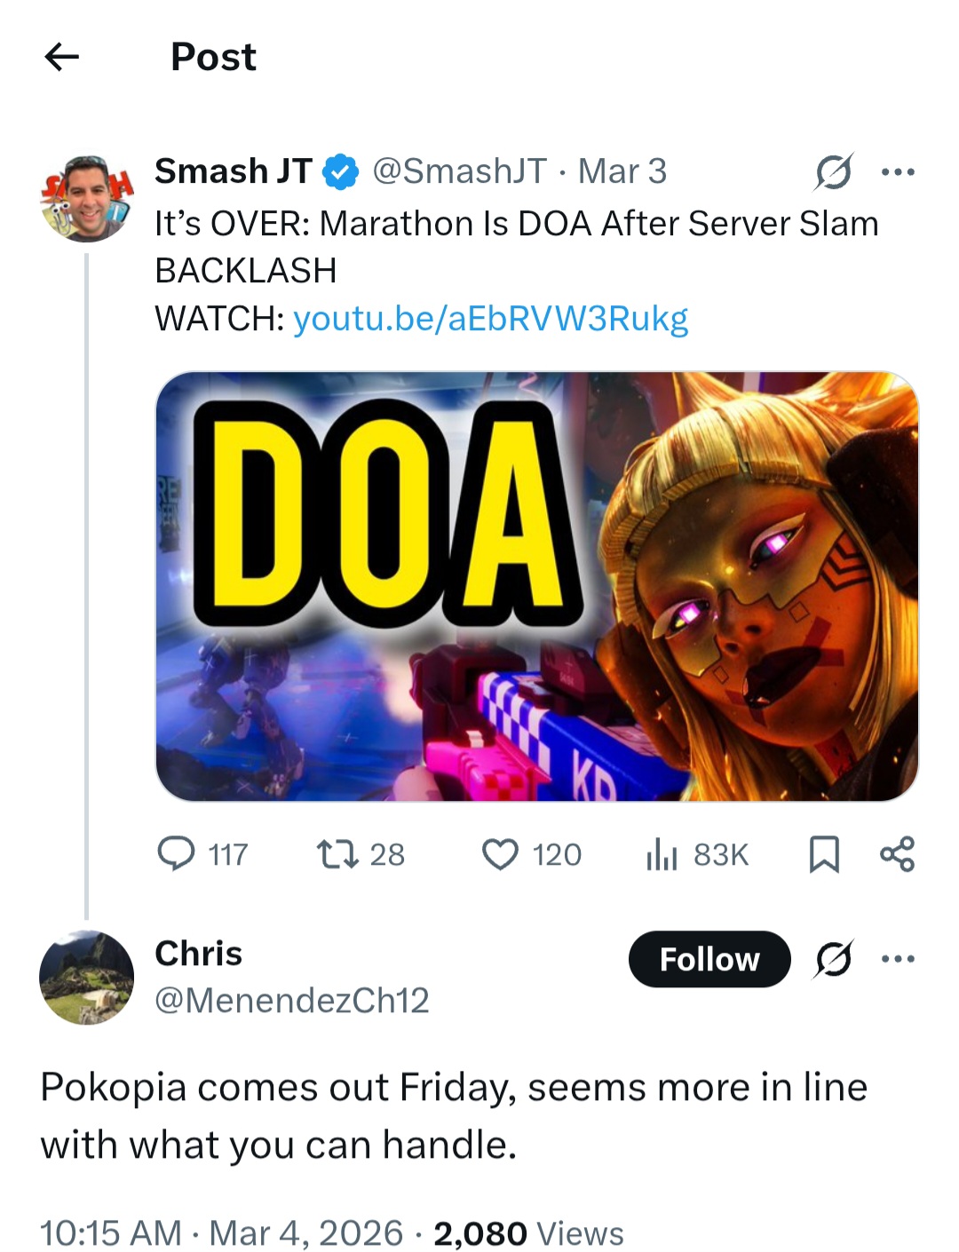Like Smash JT's post
The image size is (959, 1252).
pyautogui.click(x=500, y=854)
